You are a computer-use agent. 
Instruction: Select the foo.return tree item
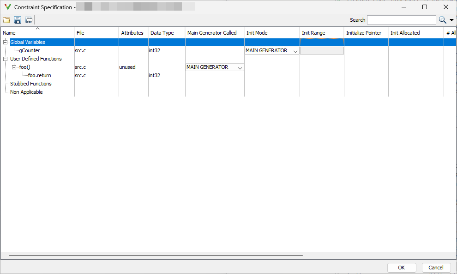click(39, 76)
